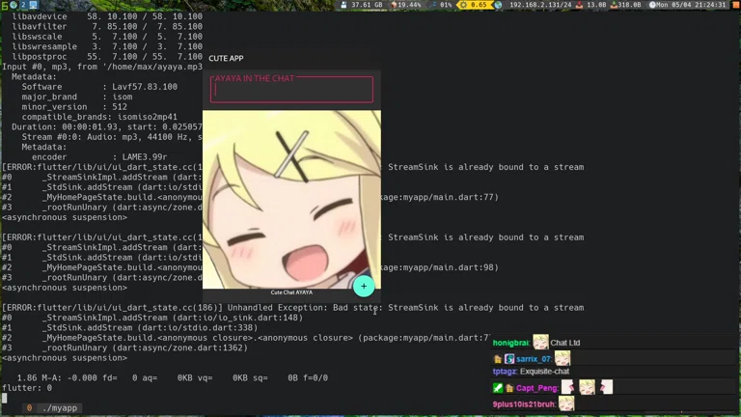741x417 pixels.
Task: Click the 318.0B download rate value
Action: point(629,5)
